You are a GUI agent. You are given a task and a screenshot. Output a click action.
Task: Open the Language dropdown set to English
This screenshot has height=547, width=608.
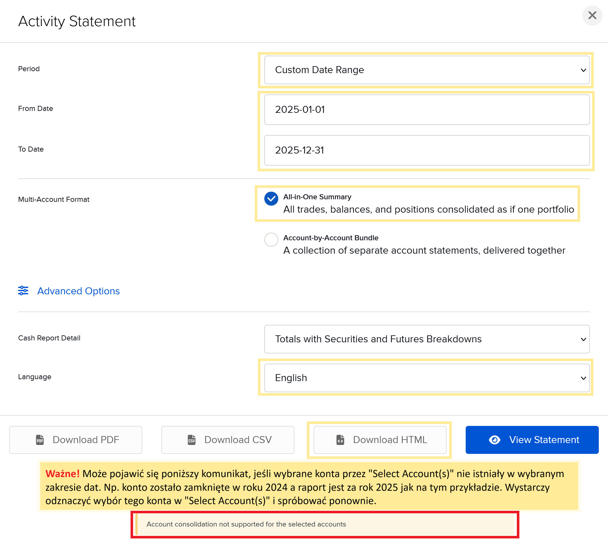pyautogui.click(x=427, y=378)
